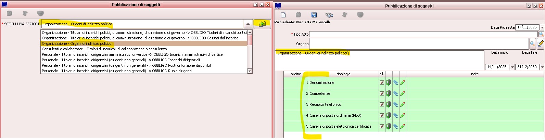Uncheck the all. checkbox for Denominazione

point(382,82)
